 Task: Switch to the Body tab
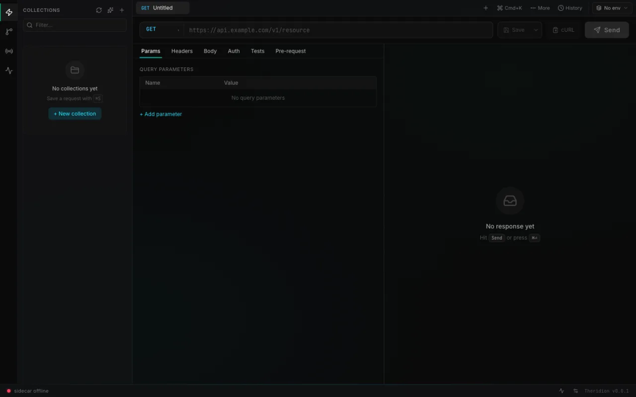210,51
